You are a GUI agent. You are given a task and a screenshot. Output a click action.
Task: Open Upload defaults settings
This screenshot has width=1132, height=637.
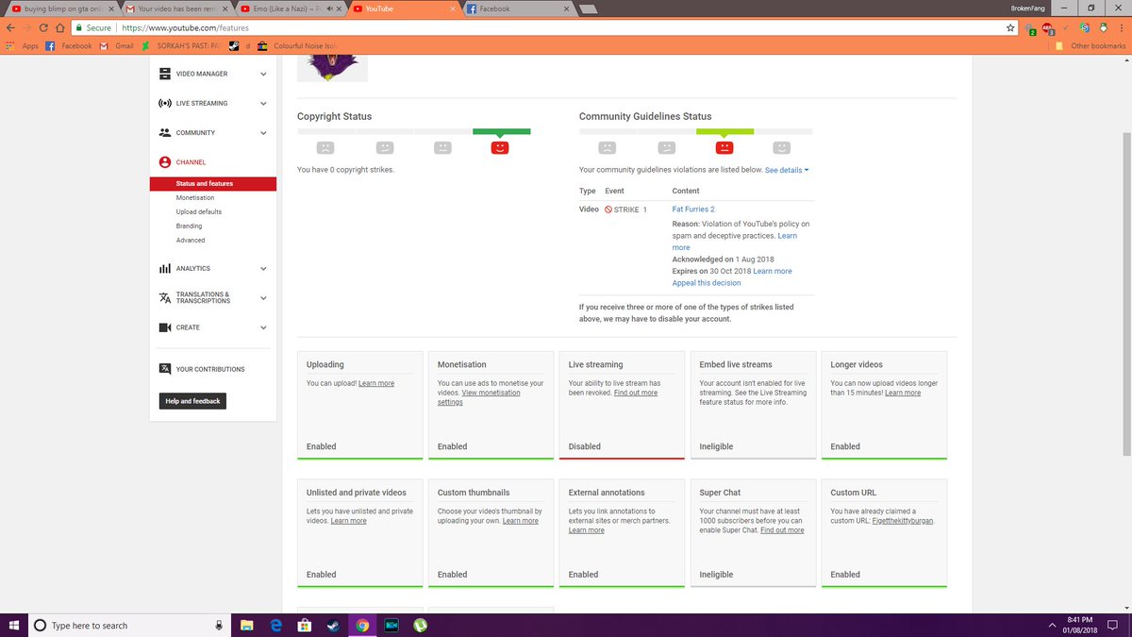[x=199, y=212]
